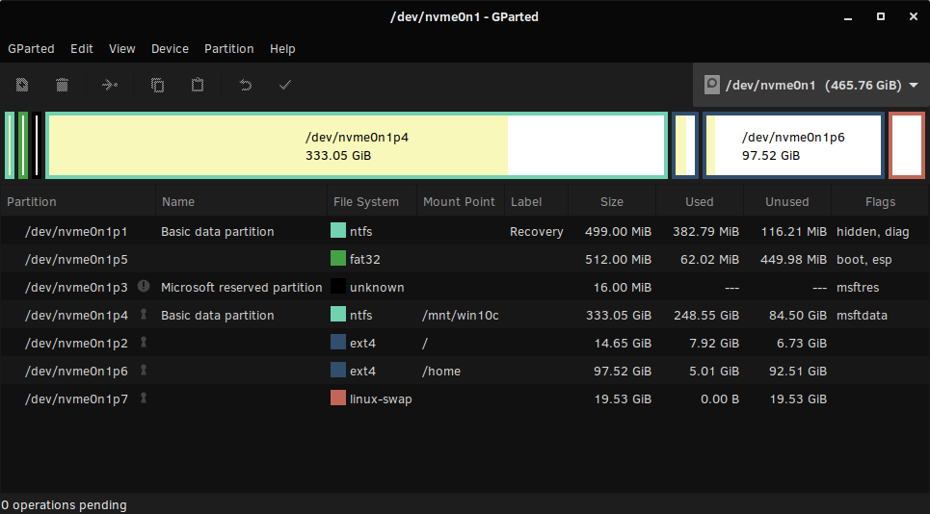The width and height of the screenshot is (930, 514).
Task: Click the lock key icon beside nvme0n1p4
Action: [x=143, y=314]
